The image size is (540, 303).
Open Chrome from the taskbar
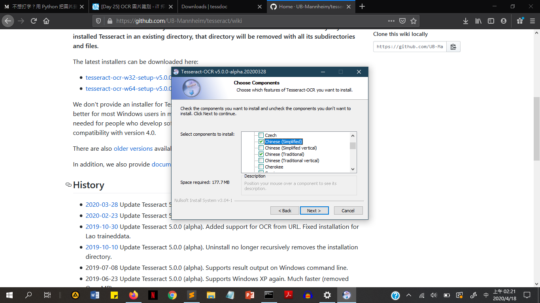(172, 295)
